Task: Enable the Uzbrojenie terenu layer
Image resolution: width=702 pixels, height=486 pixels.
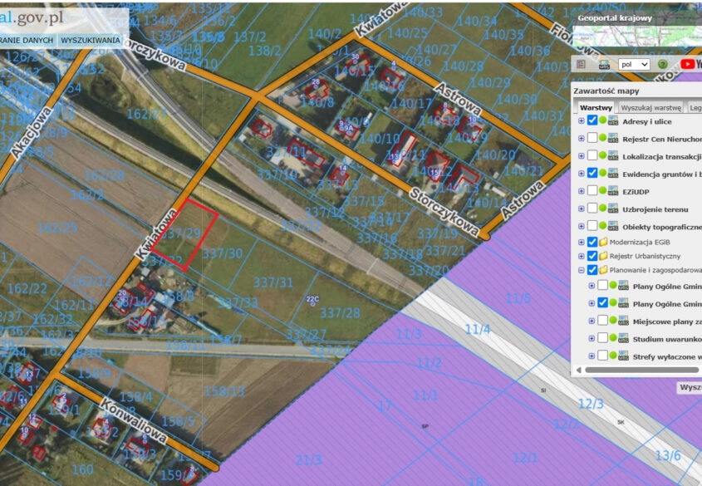Action: coord(592,209)
